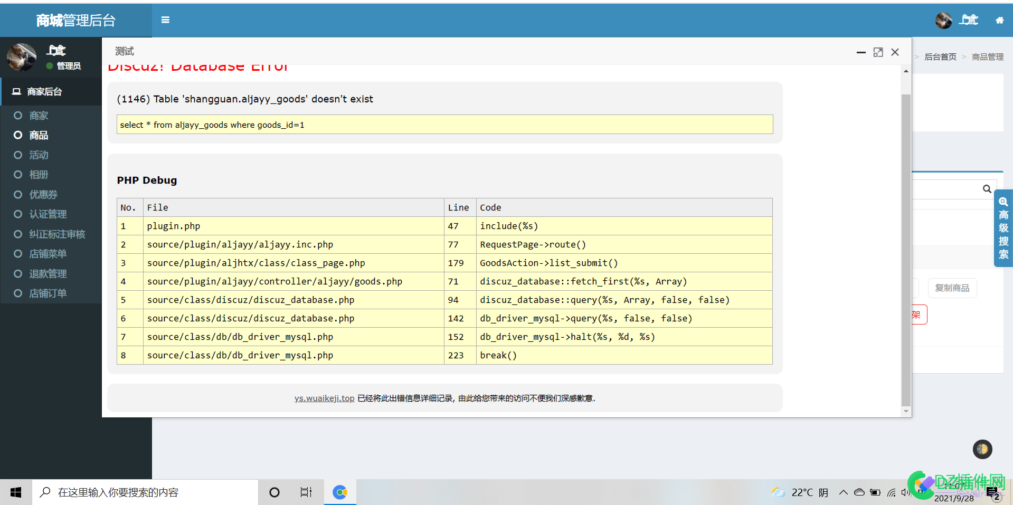Click the File column header
This screenshot has height=505, width=1013.
point(294,207)
